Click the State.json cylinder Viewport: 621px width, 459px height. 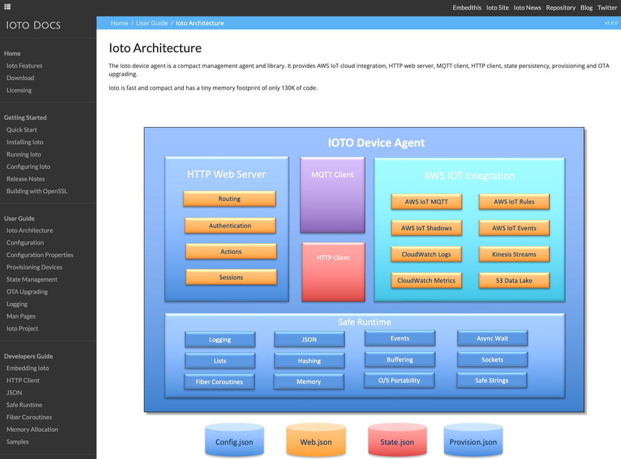397,440
